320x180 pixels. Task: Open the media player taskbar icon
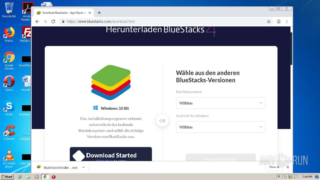pyautogui.click(x=37, y=177)
